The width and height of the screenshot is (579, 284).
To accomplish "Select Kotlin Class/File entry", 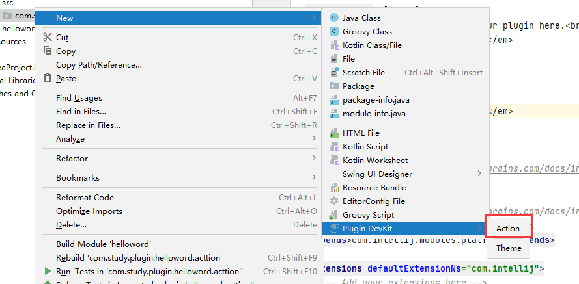I will pos(406,45).
